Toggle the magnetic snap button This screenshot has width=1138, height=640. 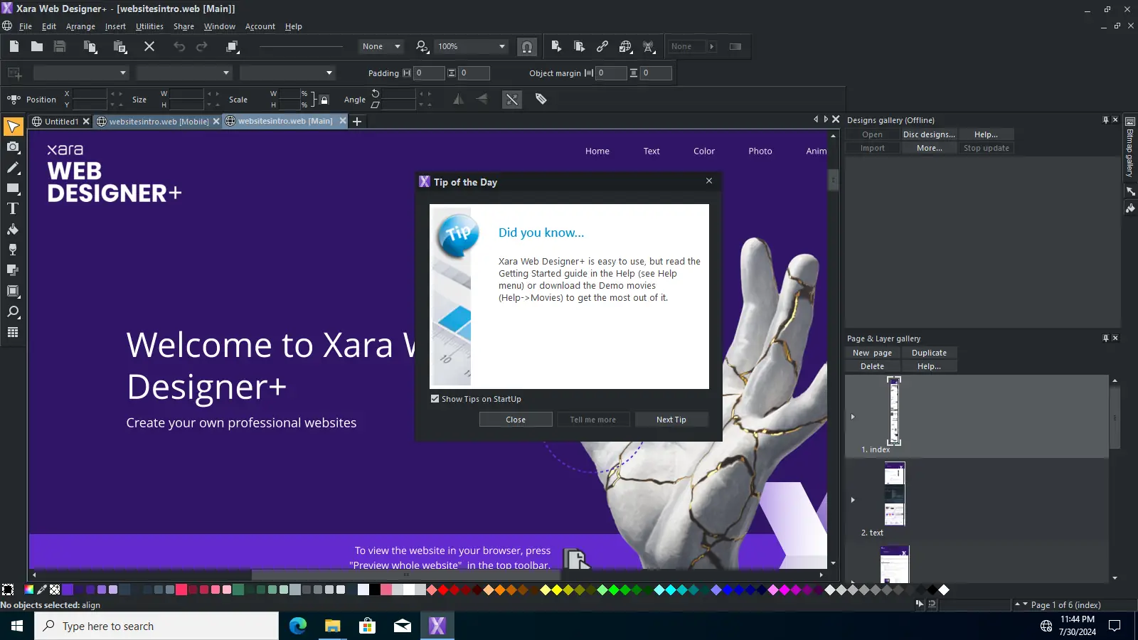click(x=527, y=46)
